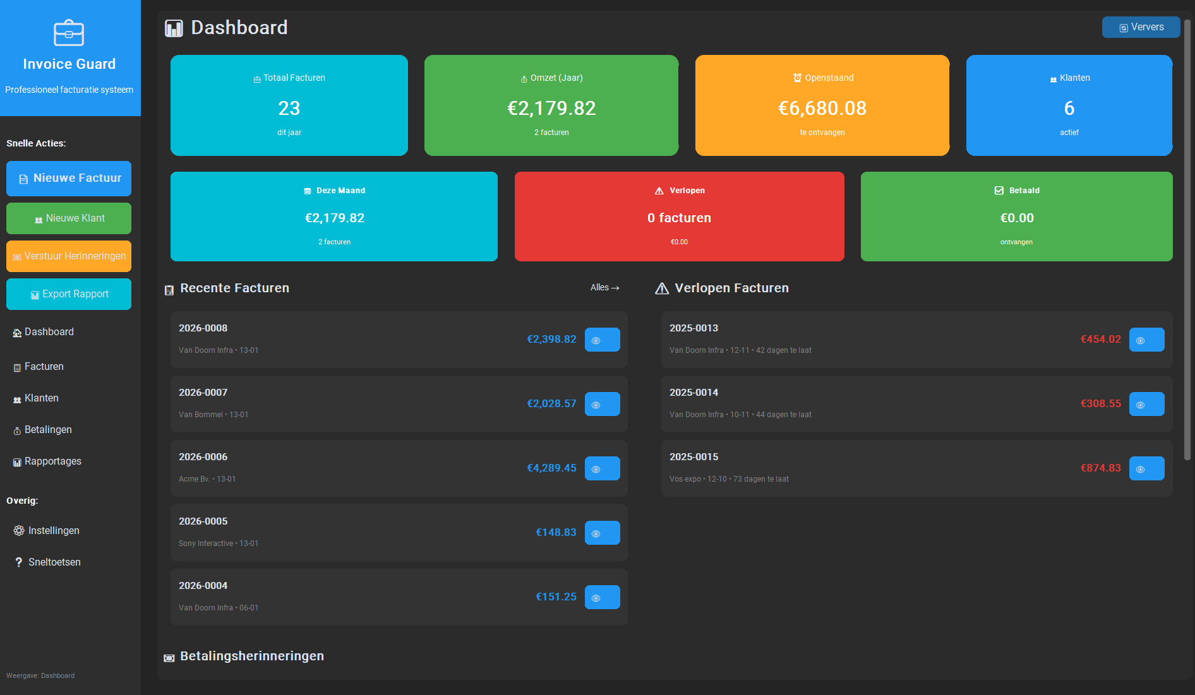Image resolution: width=1195 pixels, height=695 pixels.
Task: View invoice 2026-0005 with eye button
Action: [x=602, y=533]
